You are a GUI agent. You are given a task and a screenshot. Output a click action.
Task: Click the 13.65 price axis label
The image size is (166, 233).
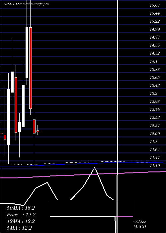pos(155,78)
